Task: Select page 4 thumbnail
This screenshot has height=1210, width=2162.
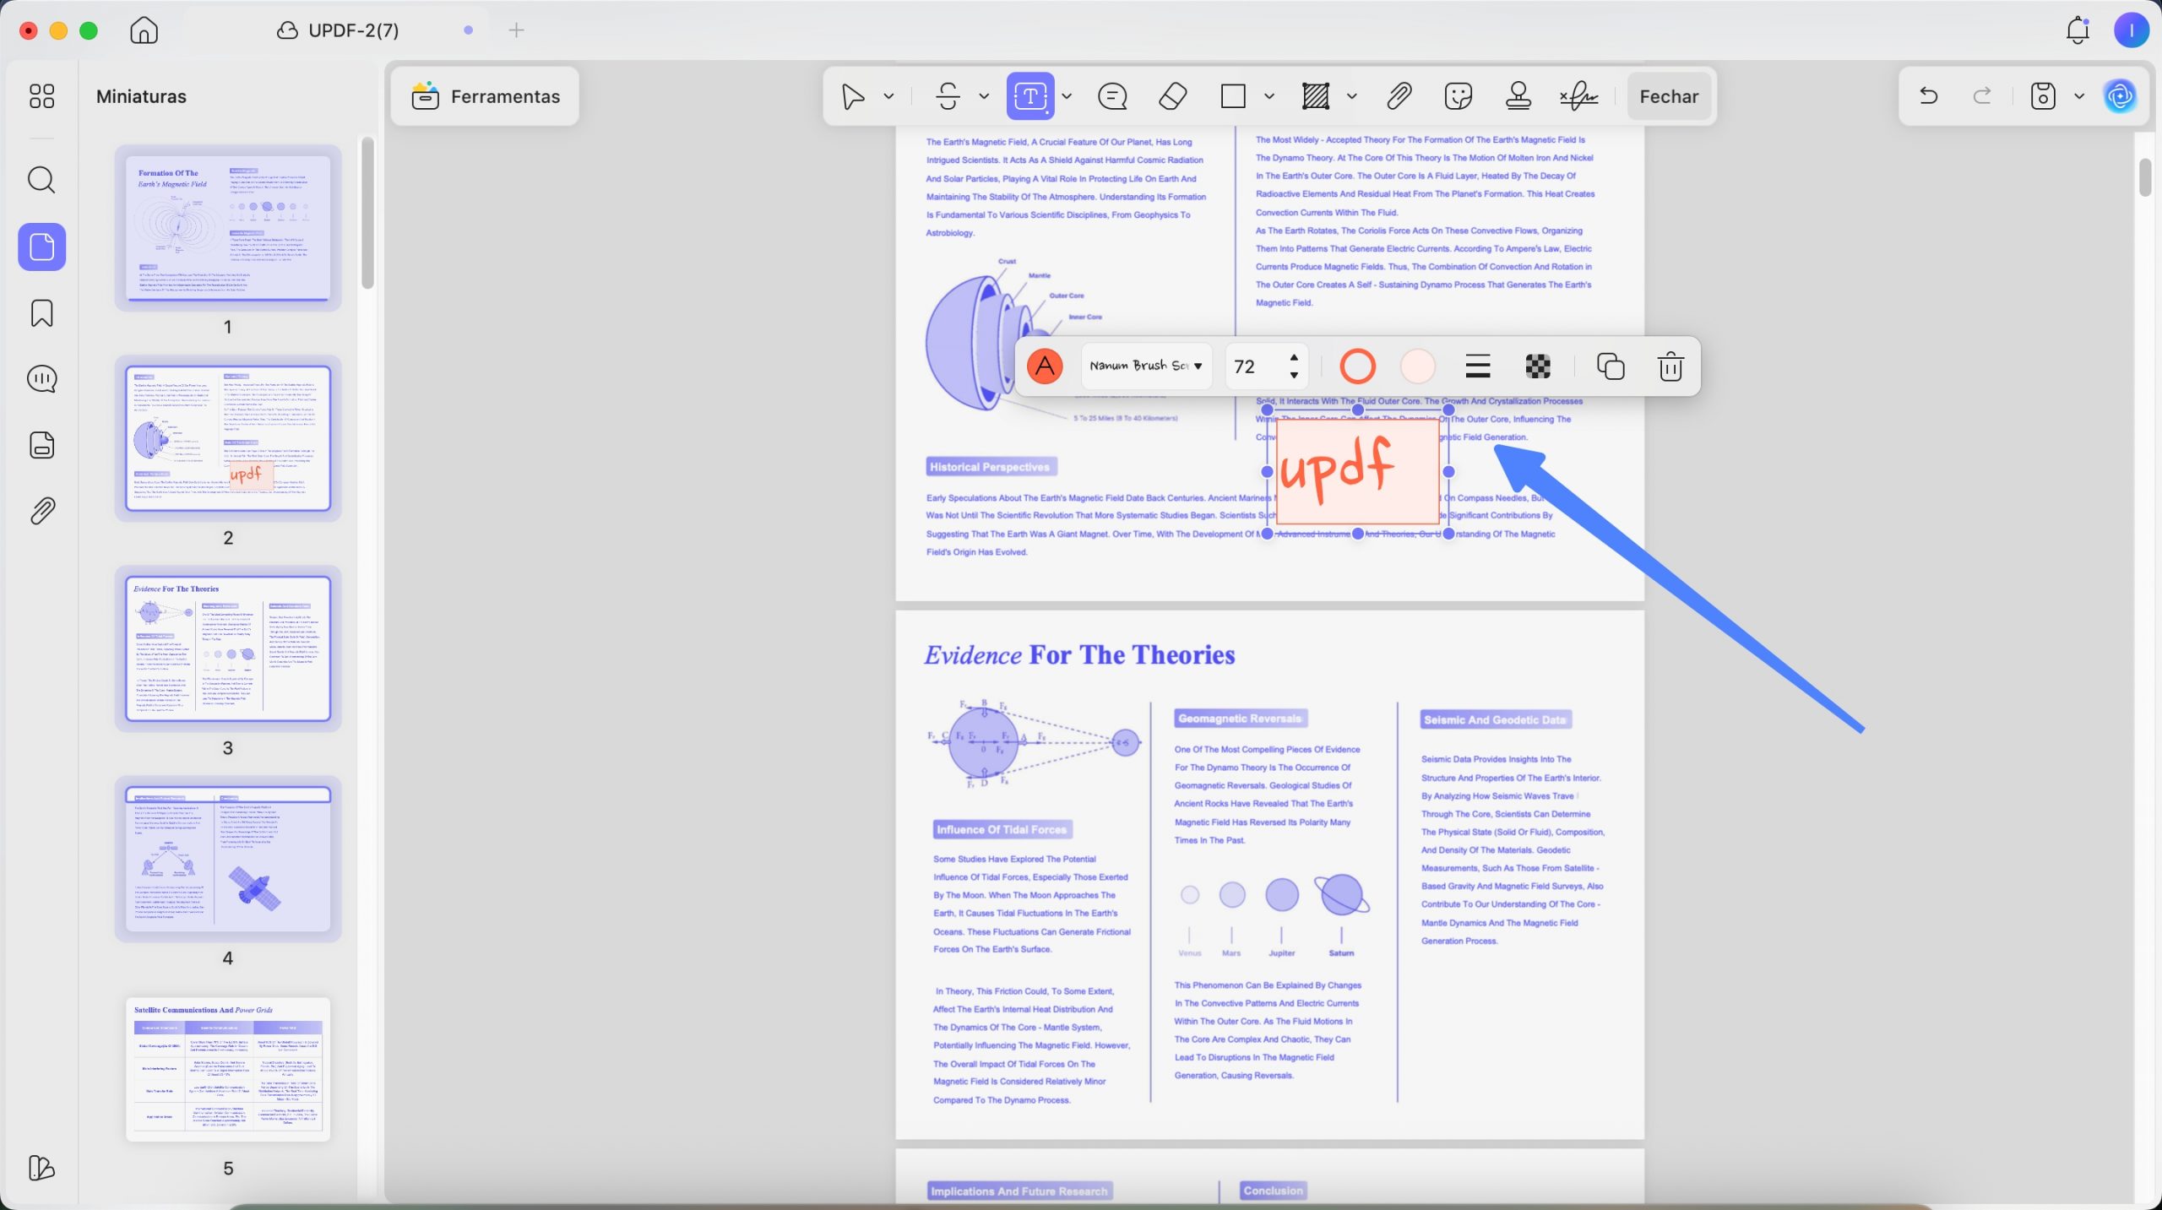Action: 228,859
